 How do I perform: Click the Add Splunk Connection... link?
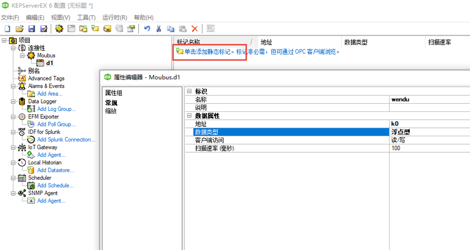[66, 140]
